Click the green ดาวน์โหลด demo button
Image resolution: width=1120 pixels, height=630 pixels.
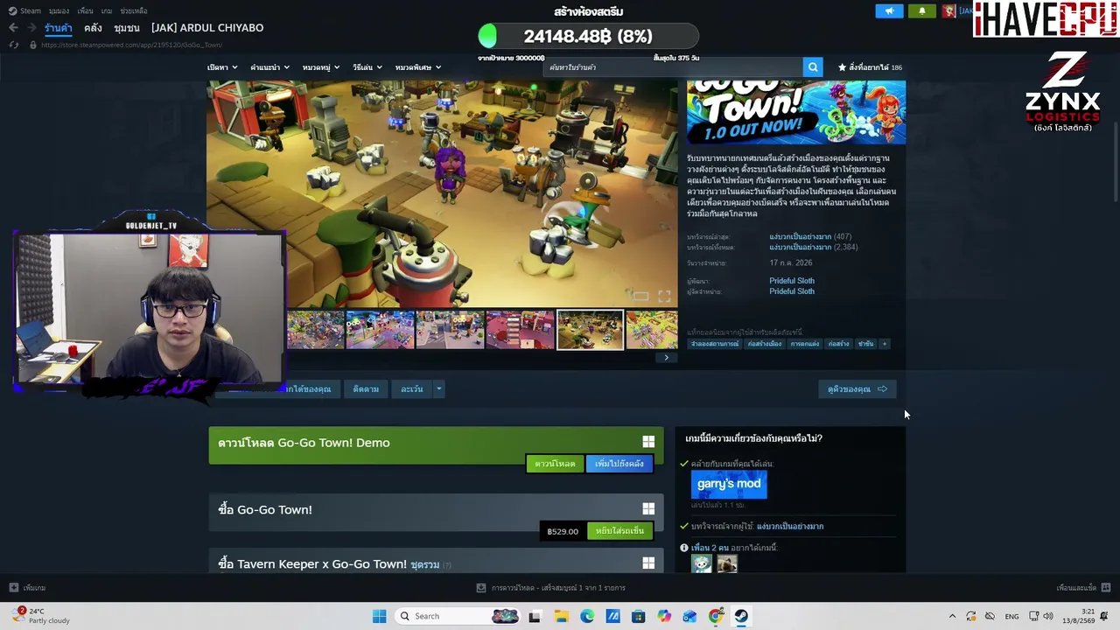click(555, 464)
